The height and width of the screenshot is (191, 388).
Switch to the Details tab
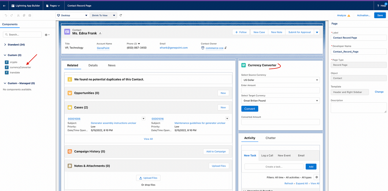pos(93,65)
